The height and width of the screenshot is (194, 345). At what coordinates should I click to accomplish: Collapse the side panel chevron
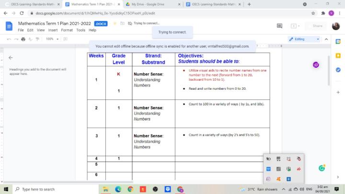point(338,177)
